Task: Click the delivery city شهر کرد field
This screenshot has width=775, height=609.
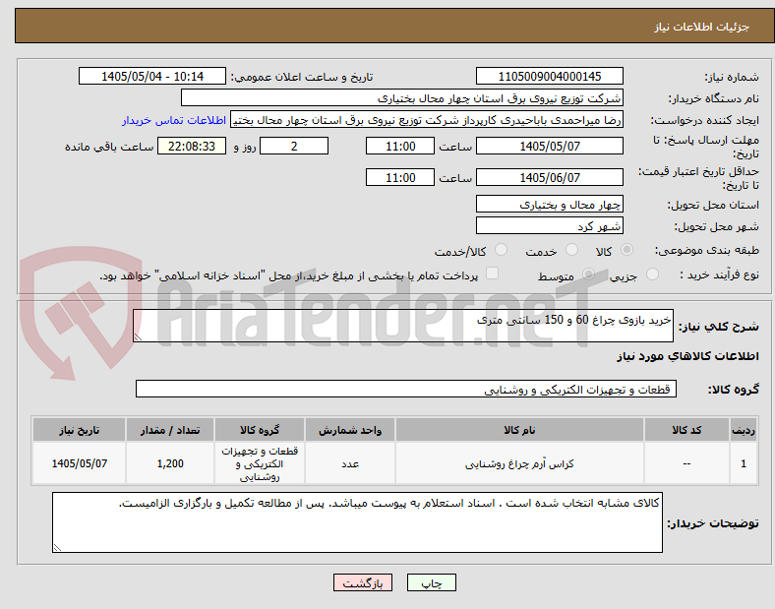Action: 549,226
